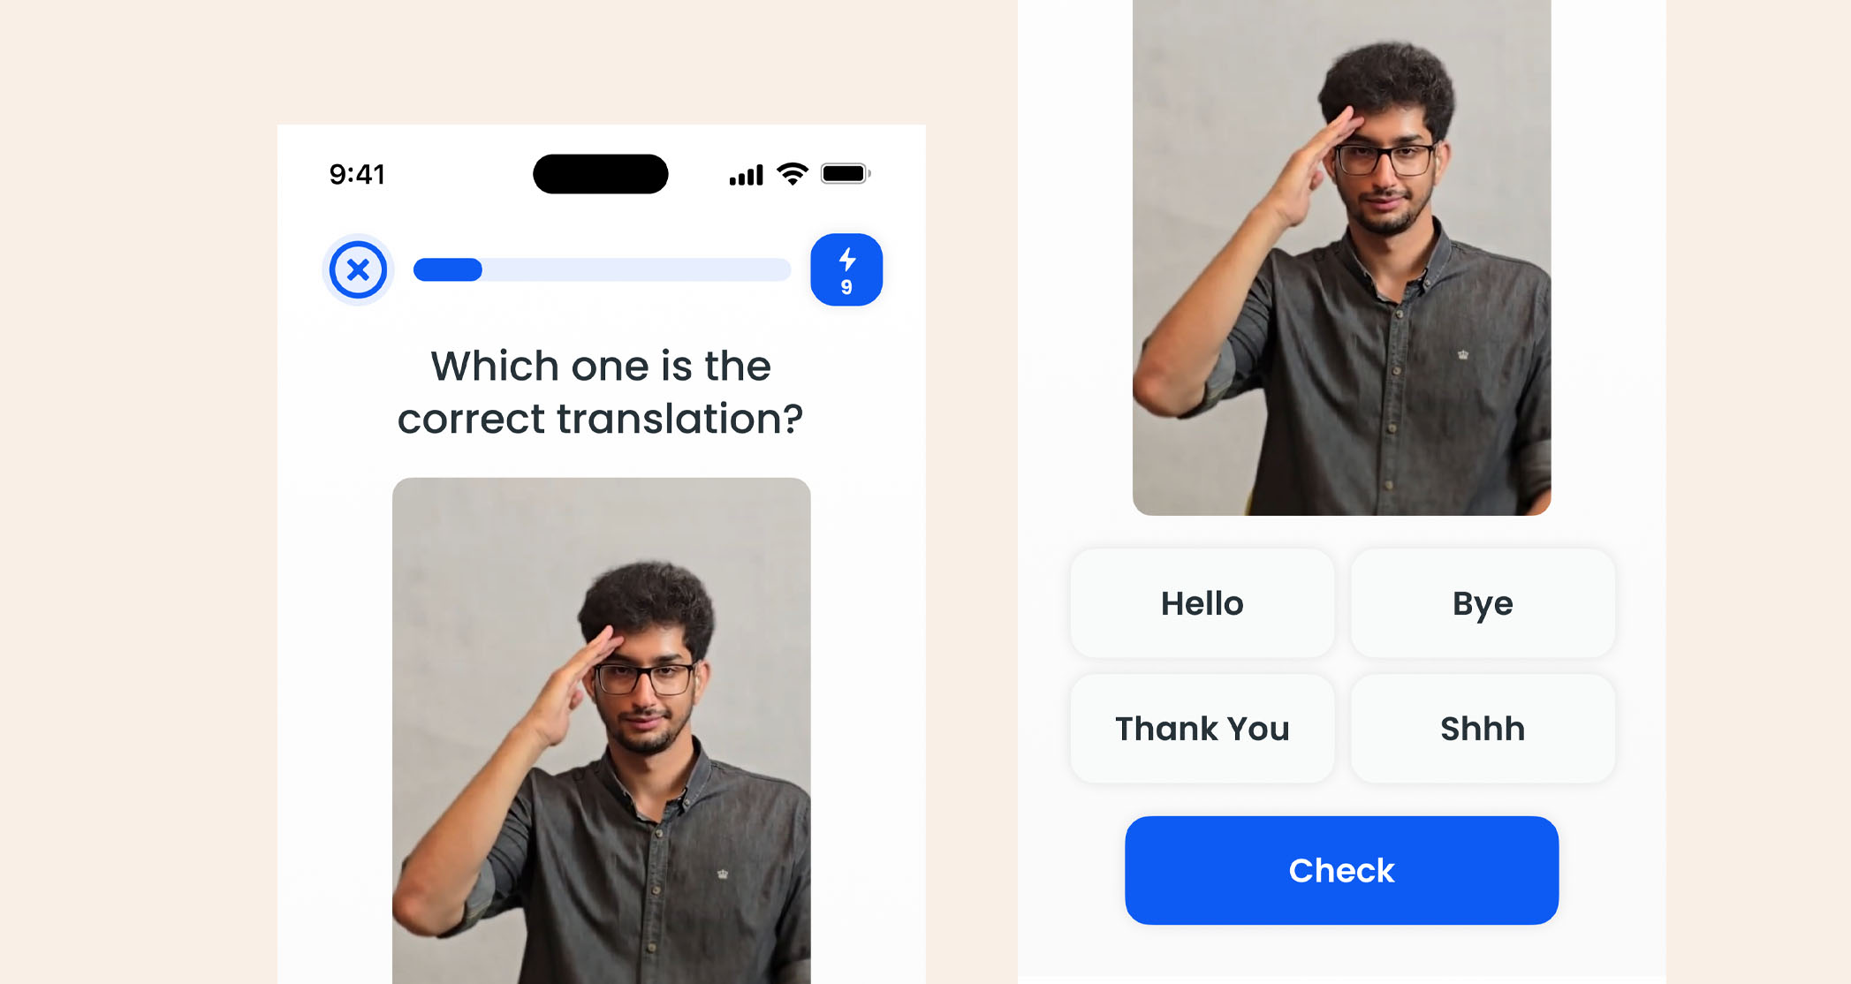This screenshot has height=984, width=1851.
Task: Click the blue Check button
Action: (1341, 870)
